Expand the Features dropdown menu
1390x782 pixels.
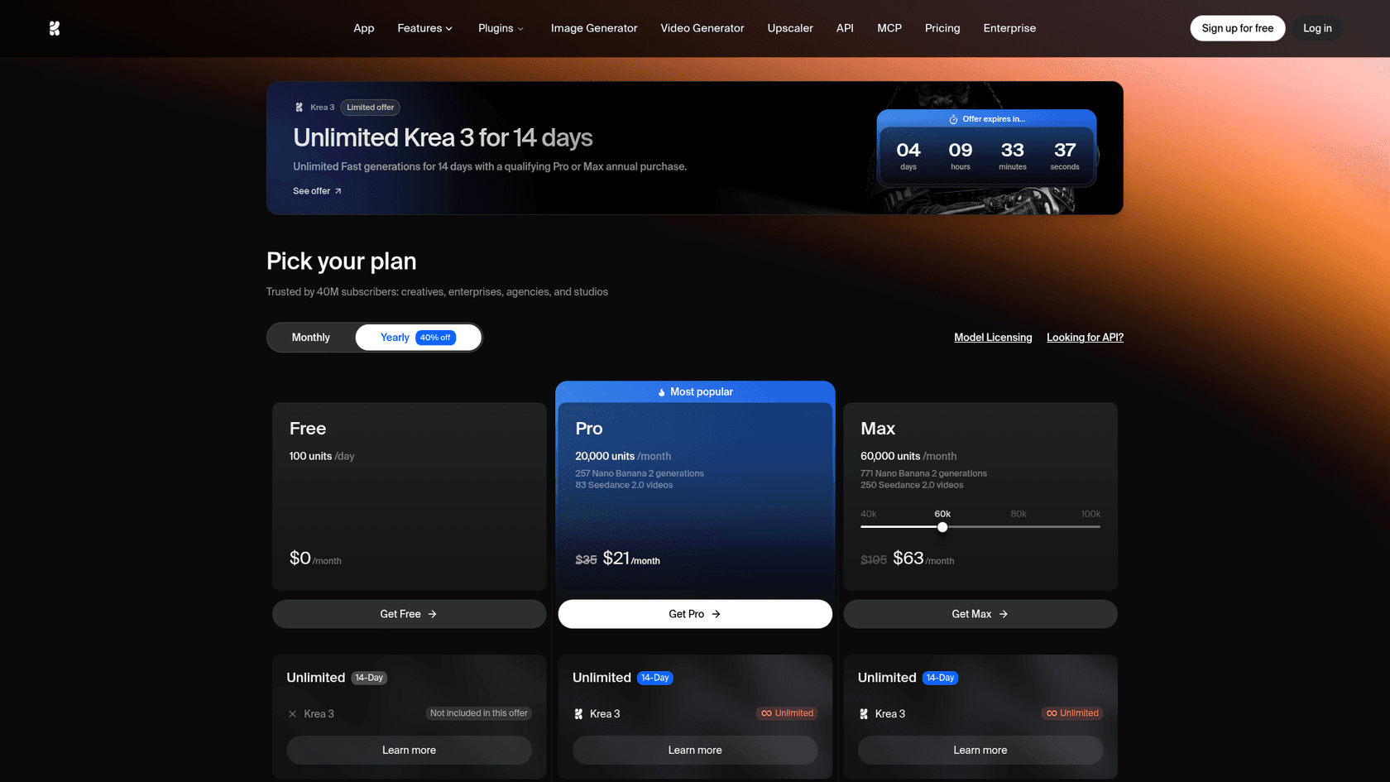tap(424, 28)
